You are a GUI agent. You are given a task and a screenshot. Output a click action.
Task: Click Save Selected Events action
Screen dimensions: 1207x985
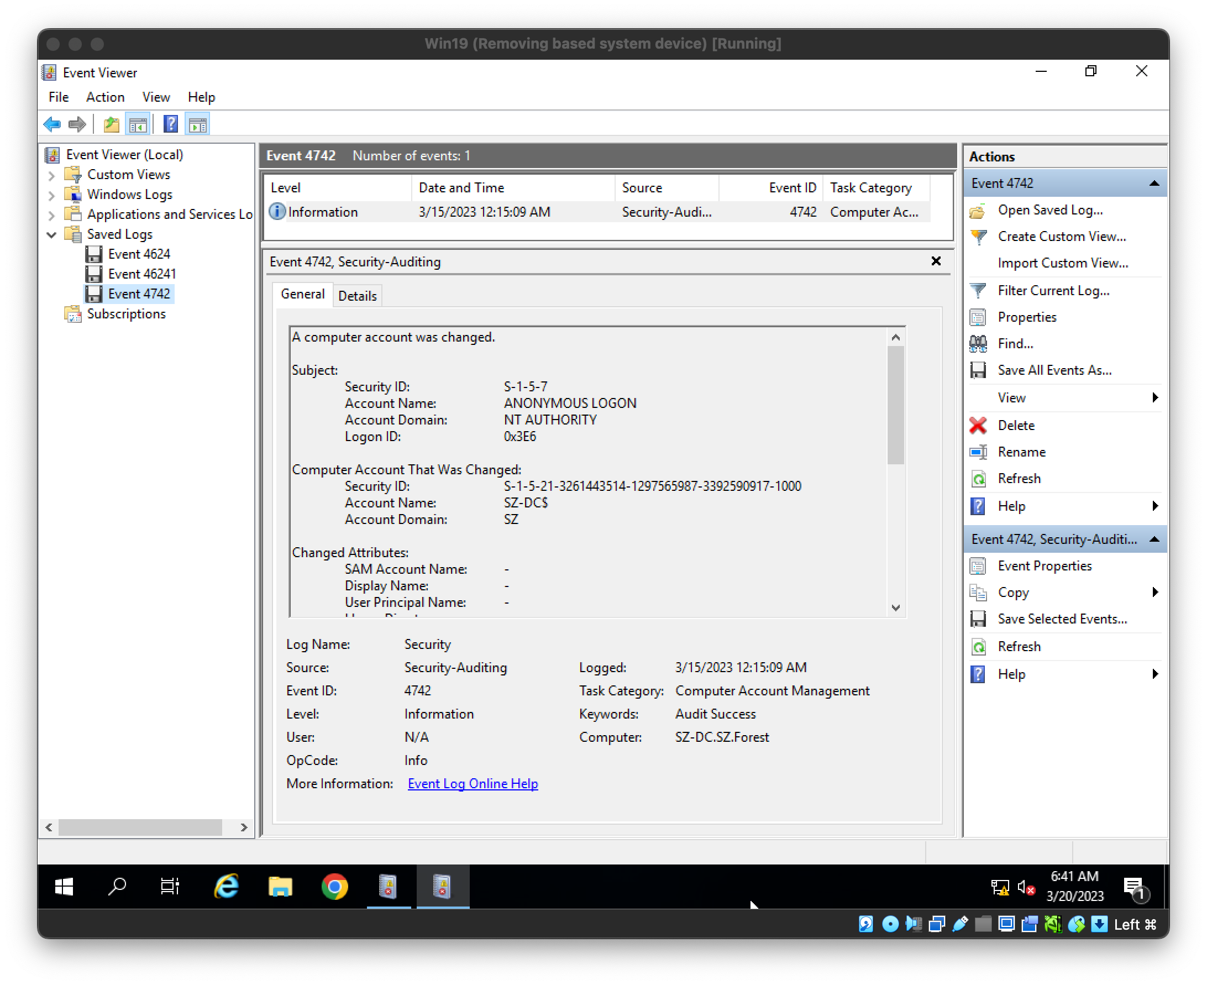[x=1062, y=620]
